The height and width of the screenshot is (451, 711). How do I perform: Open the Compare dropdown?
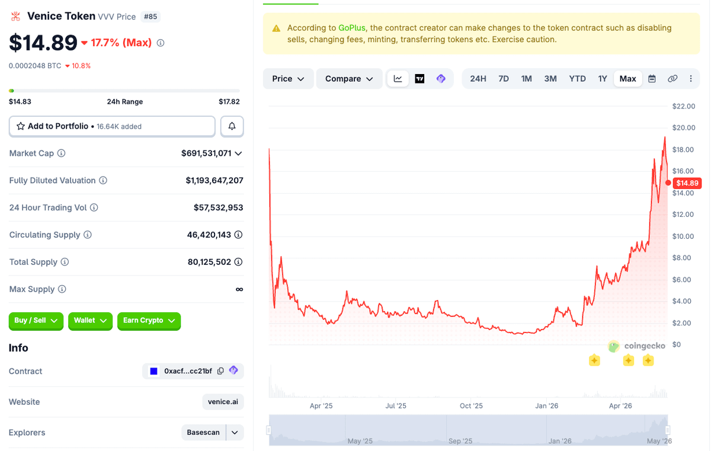[x=350, y=79]
